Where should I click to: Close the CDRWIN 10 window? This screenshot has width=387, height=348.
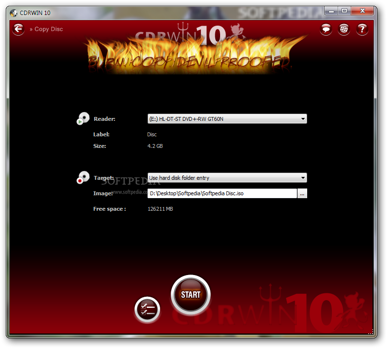coord(362,11)
